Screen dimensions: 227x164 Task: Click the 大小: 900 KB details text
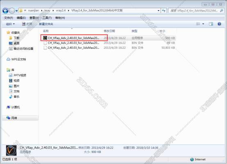[x=92, y=152]
